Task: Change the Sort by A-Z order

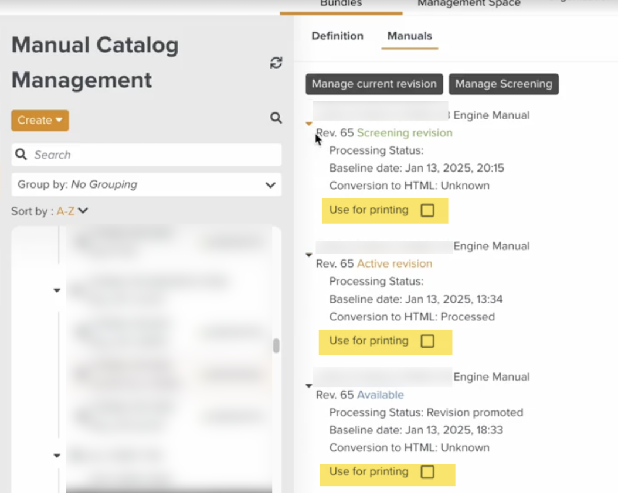Action: tap(72, 211)
